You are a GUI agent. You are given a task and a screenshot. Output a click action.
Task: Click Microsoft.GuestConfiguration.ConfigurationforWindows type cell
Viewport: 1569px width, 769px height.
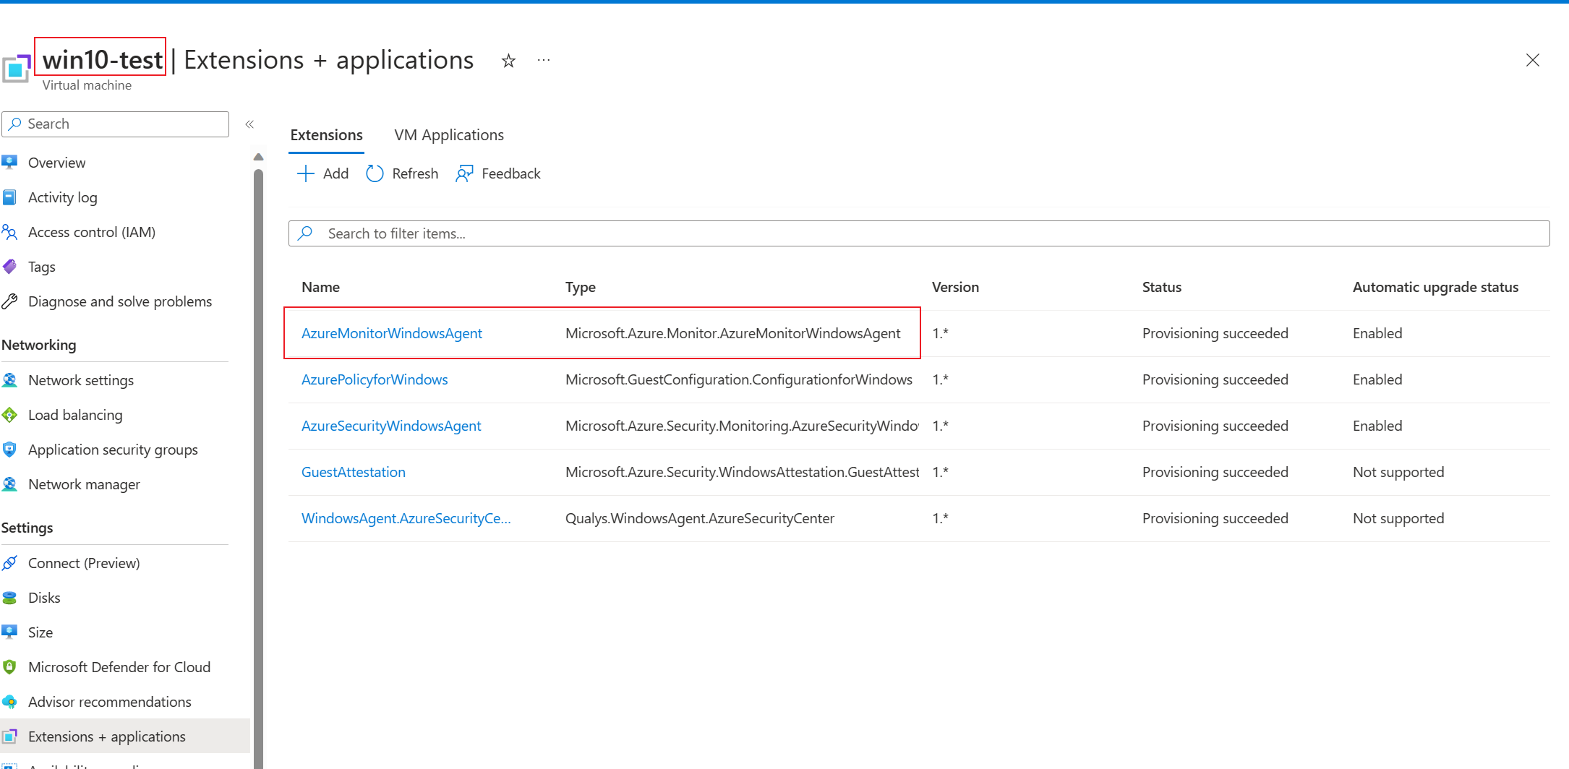pos(739,379)
